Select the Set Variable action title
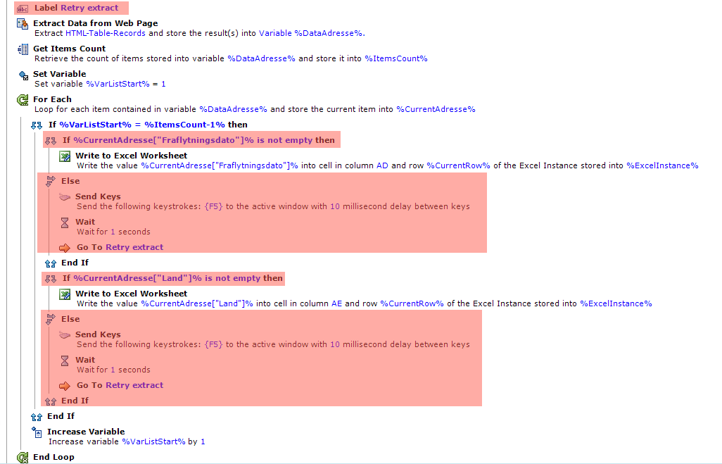Screen dimensions: 722x464 pyautogui.click(x=59, y=74)
